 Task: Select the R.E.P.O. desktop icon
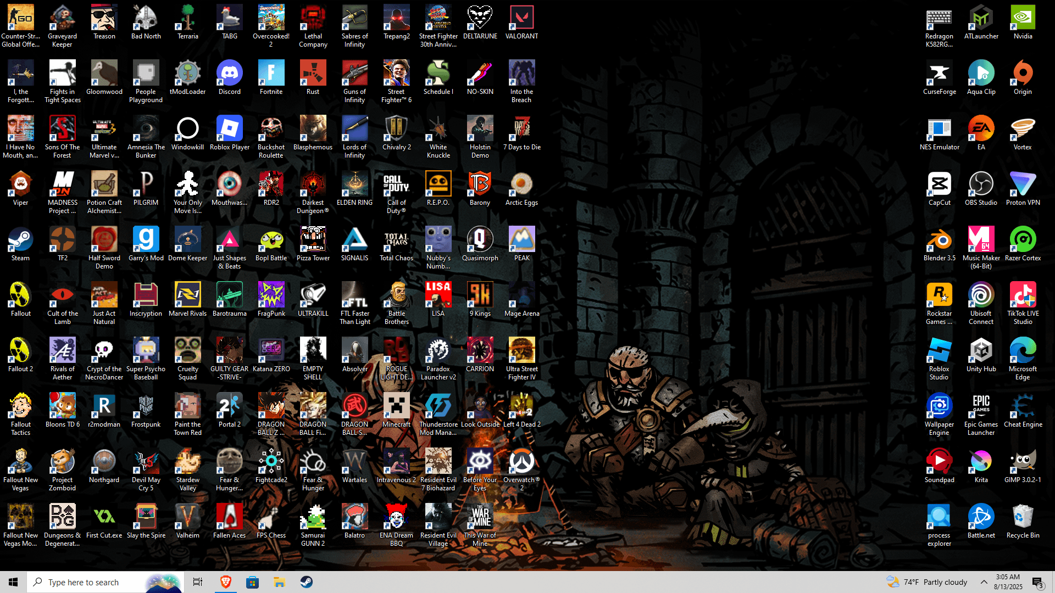(x=438, y=189)
